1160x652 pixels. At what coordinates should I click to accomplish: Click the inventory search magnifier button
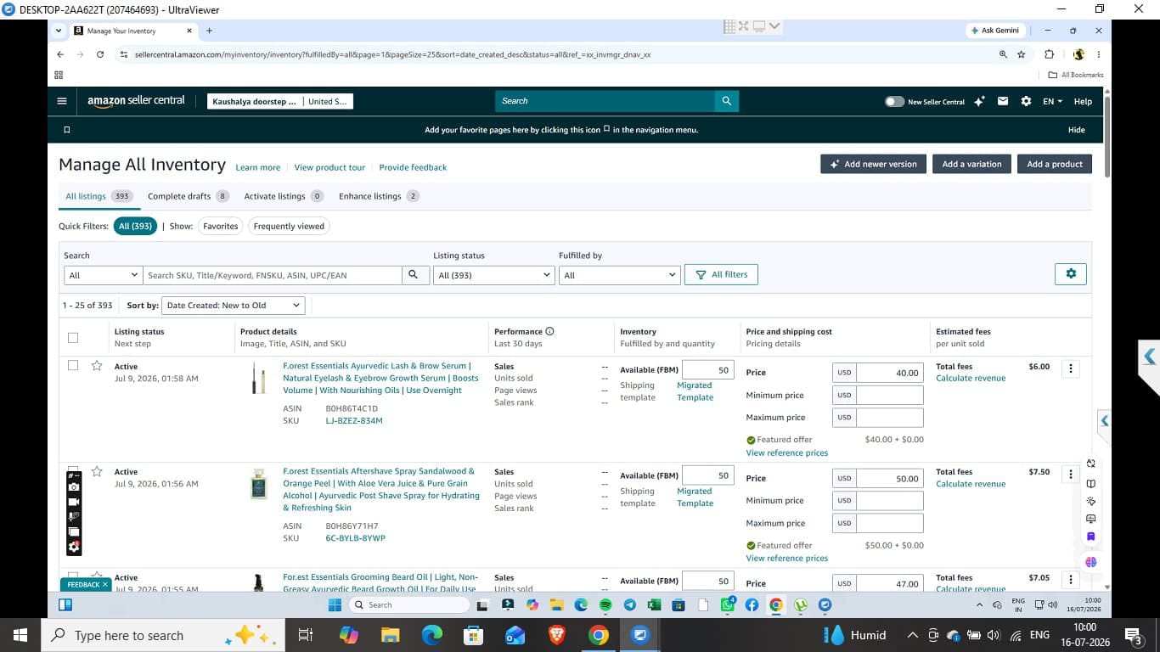(414, 275)
